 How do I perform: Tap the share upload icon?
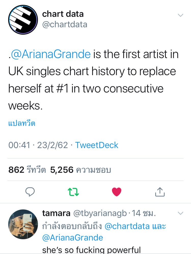click(x=160, y=192)
